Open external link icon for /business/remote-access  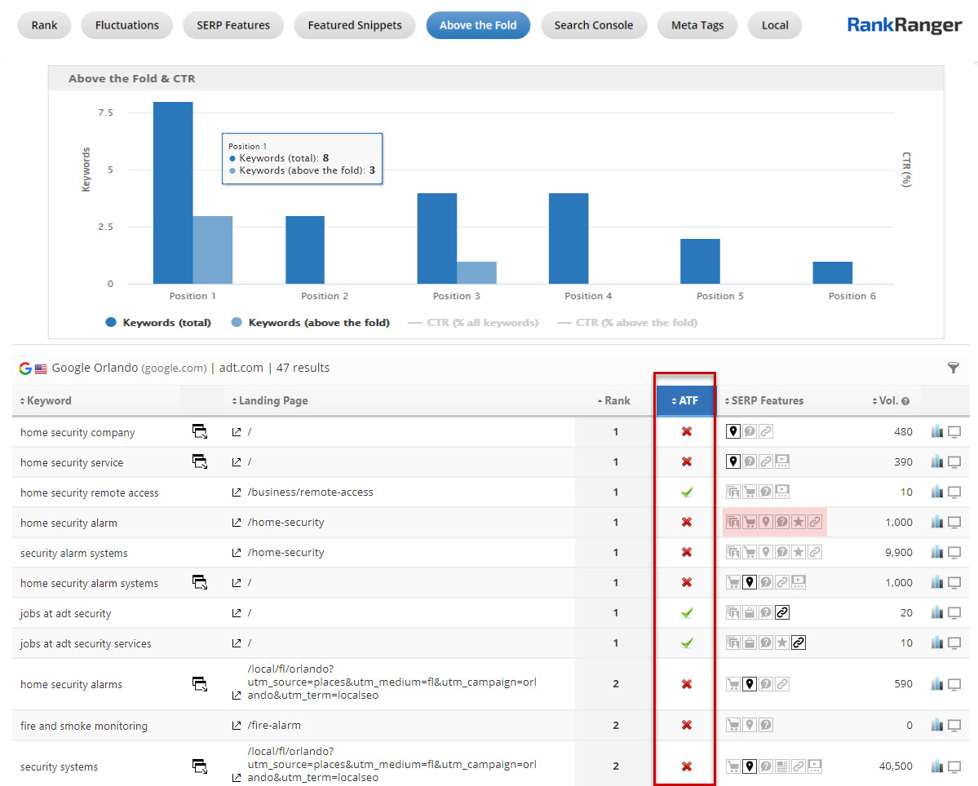pyautogui.click(x=237, y=492)
